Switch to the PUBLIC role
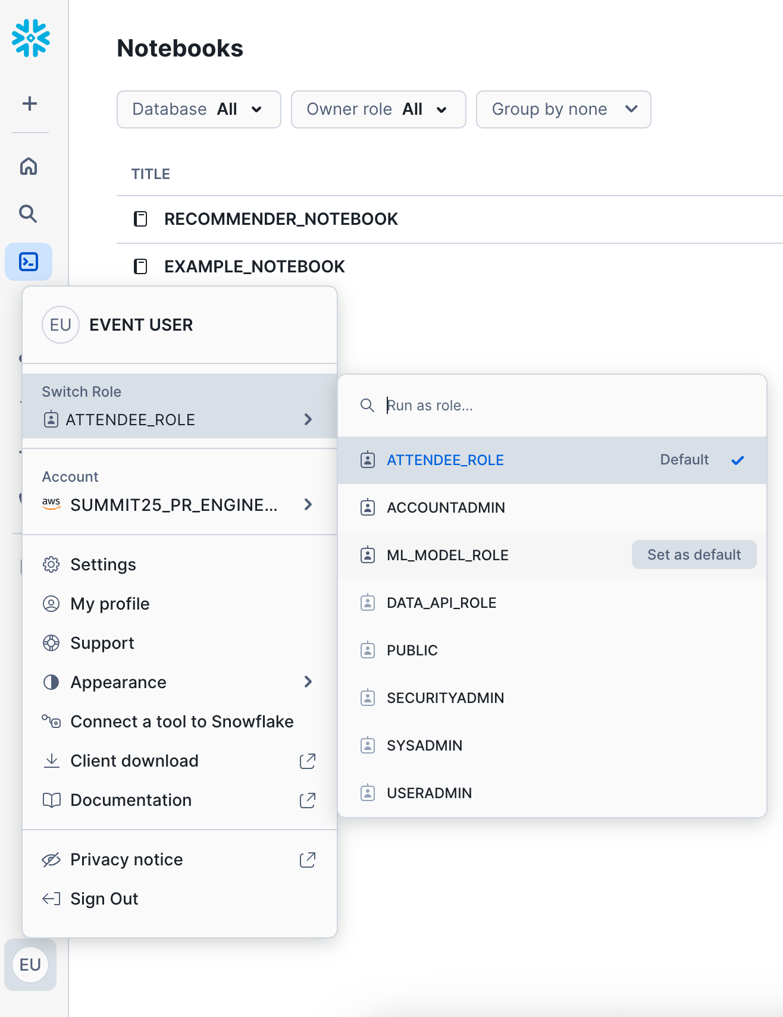This screenshot has height=1017, width=783. [x=552, y=650]
